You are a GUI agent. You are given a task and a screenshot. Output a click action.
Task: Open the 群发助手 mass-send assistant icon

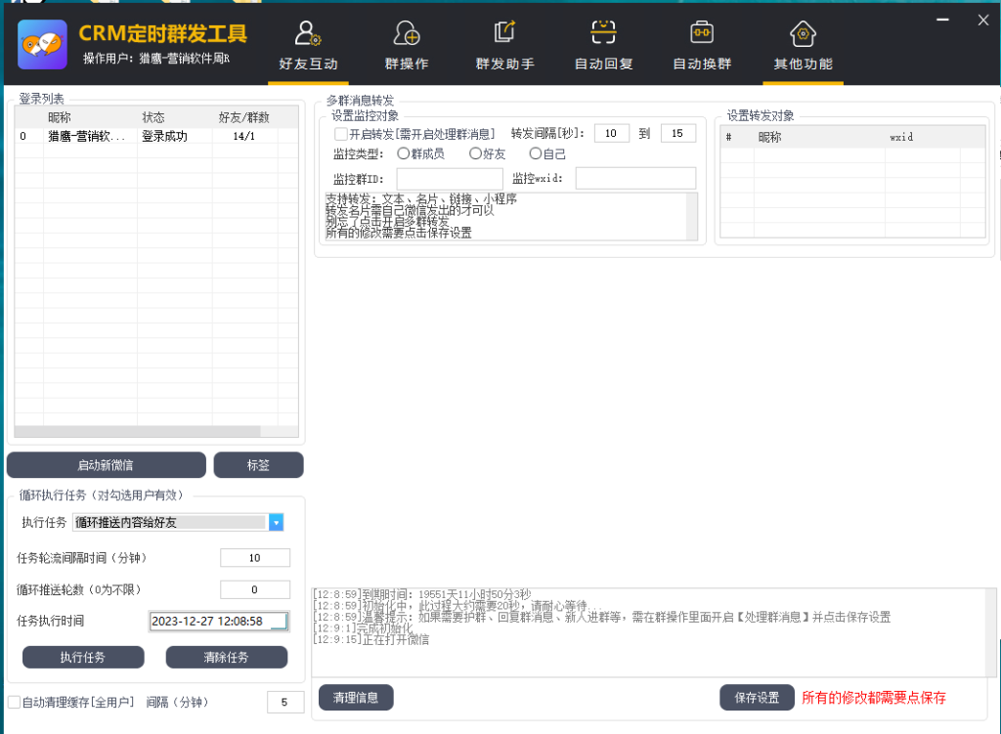click(504, 34)
